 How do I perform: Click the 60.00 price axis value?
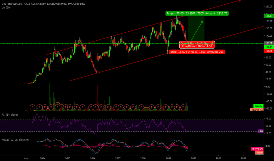pyautogui.click(x=269, y=65)
